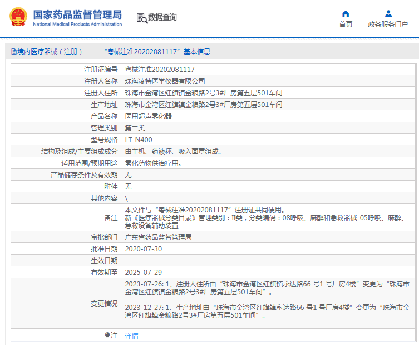
Task: Click the government service portal user icon
Action: click(x=388, y=13)
